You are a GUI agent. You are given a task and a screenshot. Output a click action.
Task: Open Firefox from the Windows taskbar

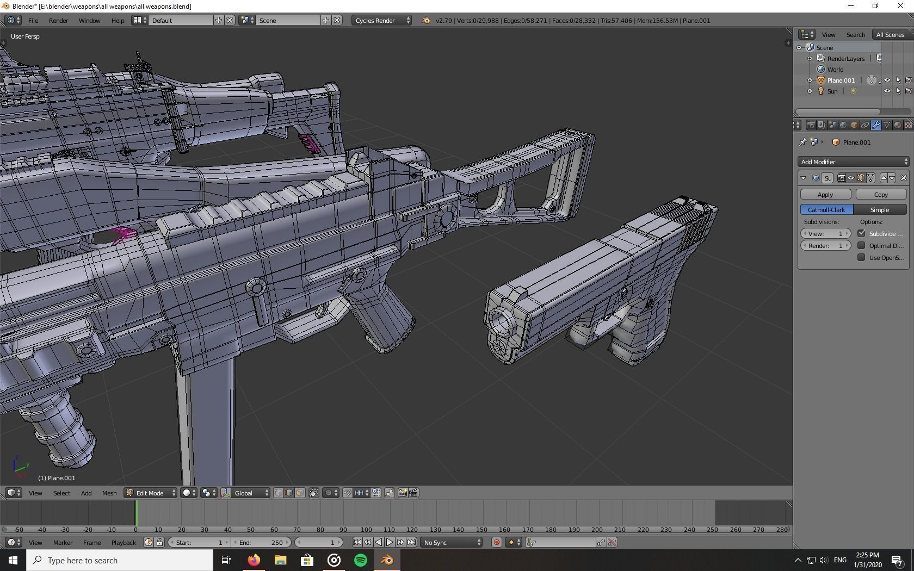click(x=254, y=560)
